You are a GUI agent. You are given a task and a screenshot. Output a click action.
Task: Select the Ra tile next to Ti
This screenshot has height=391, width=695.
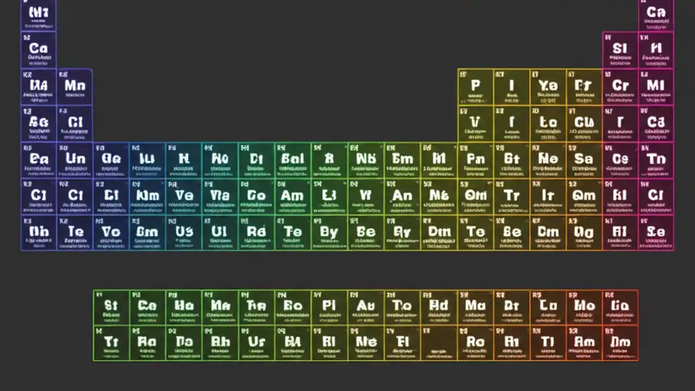pos(147,342)
